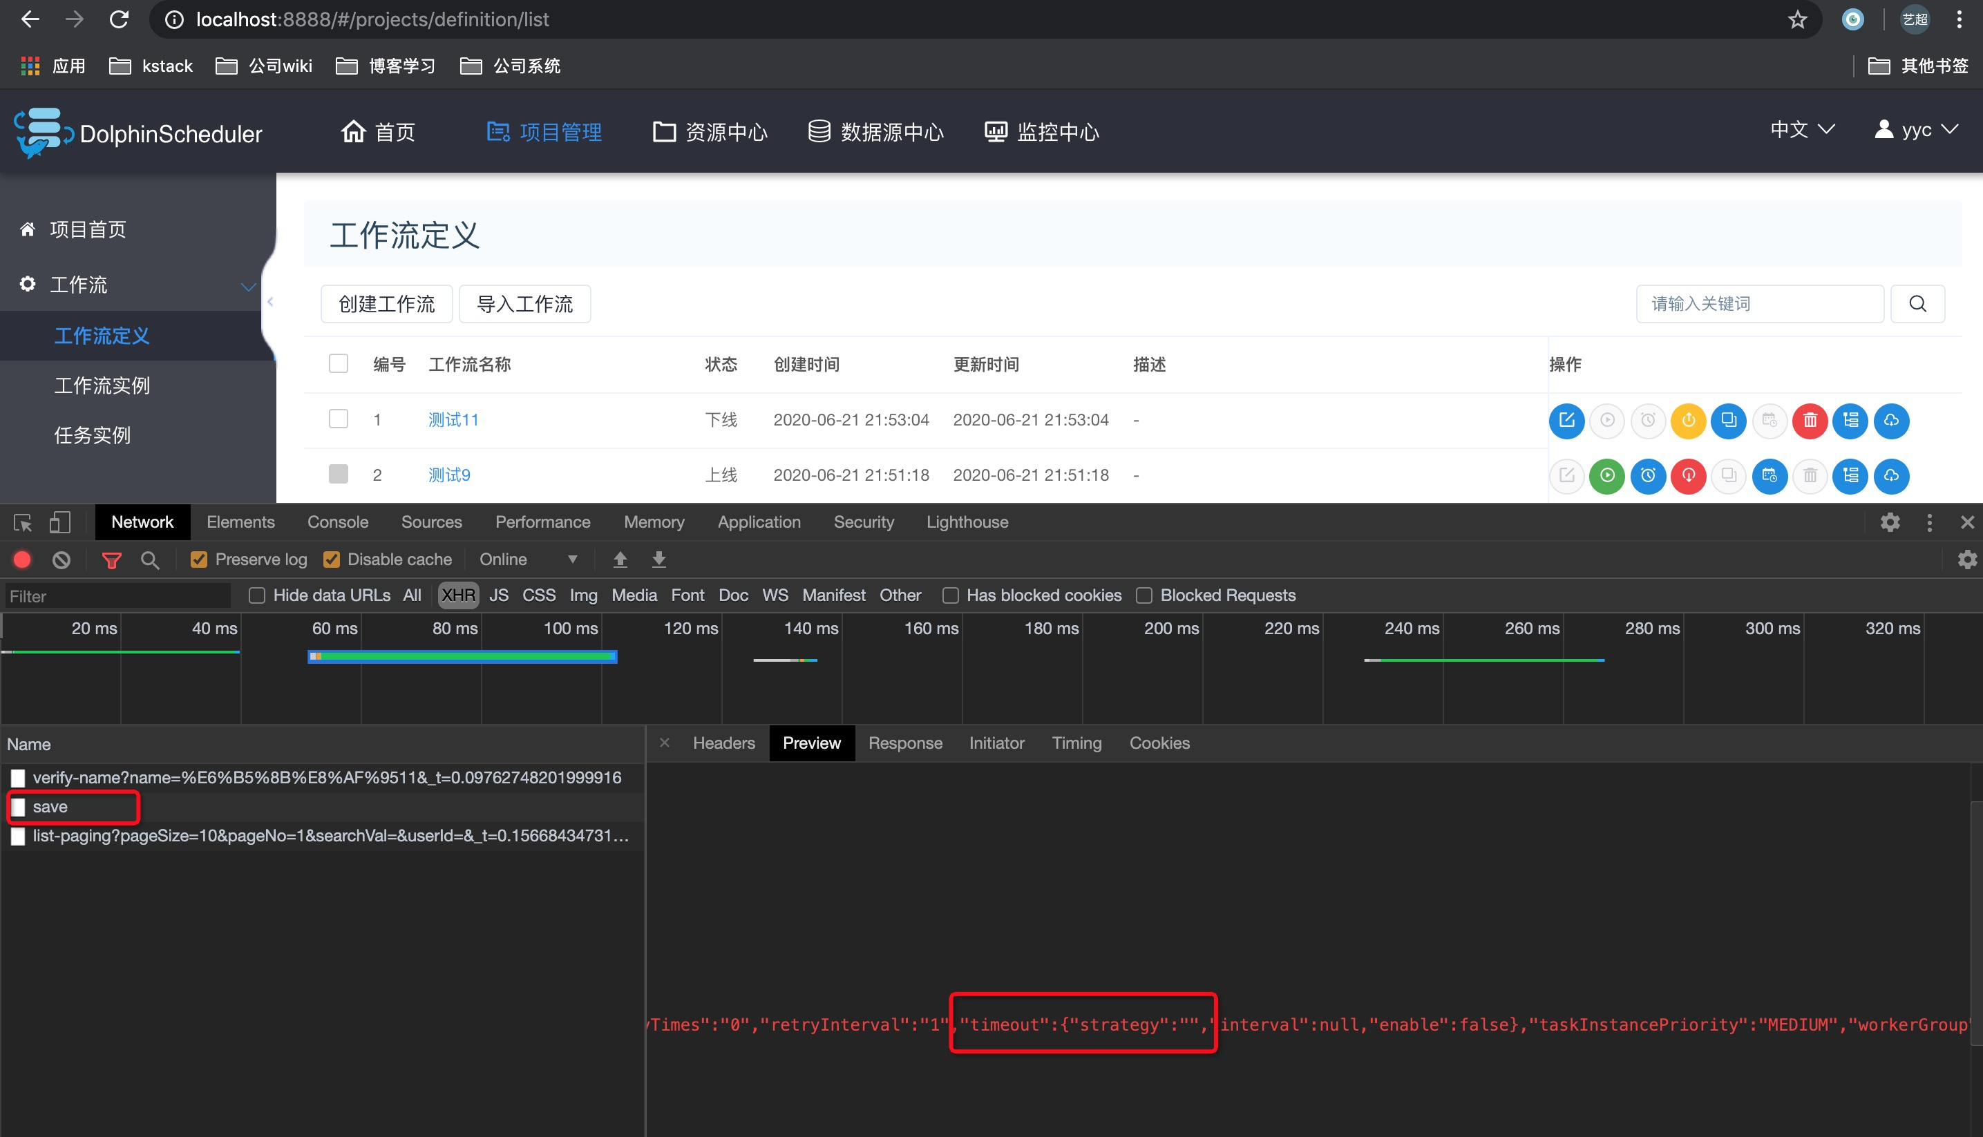Click the red delete icon for 测试11

coord(1810,420)
